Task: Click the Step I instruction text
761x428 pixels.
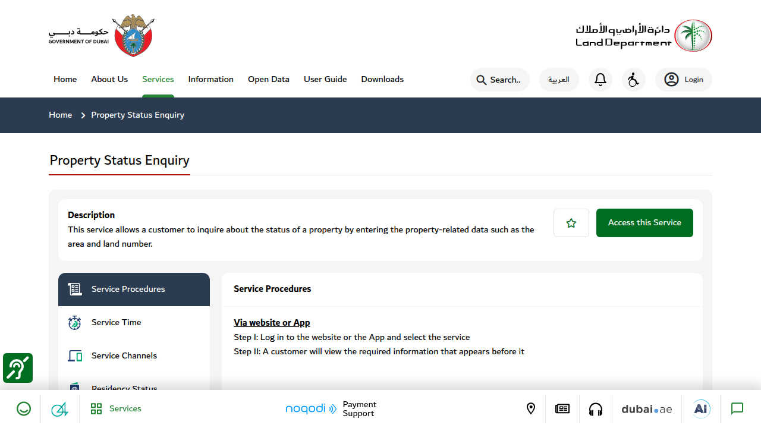Action: 352,337
